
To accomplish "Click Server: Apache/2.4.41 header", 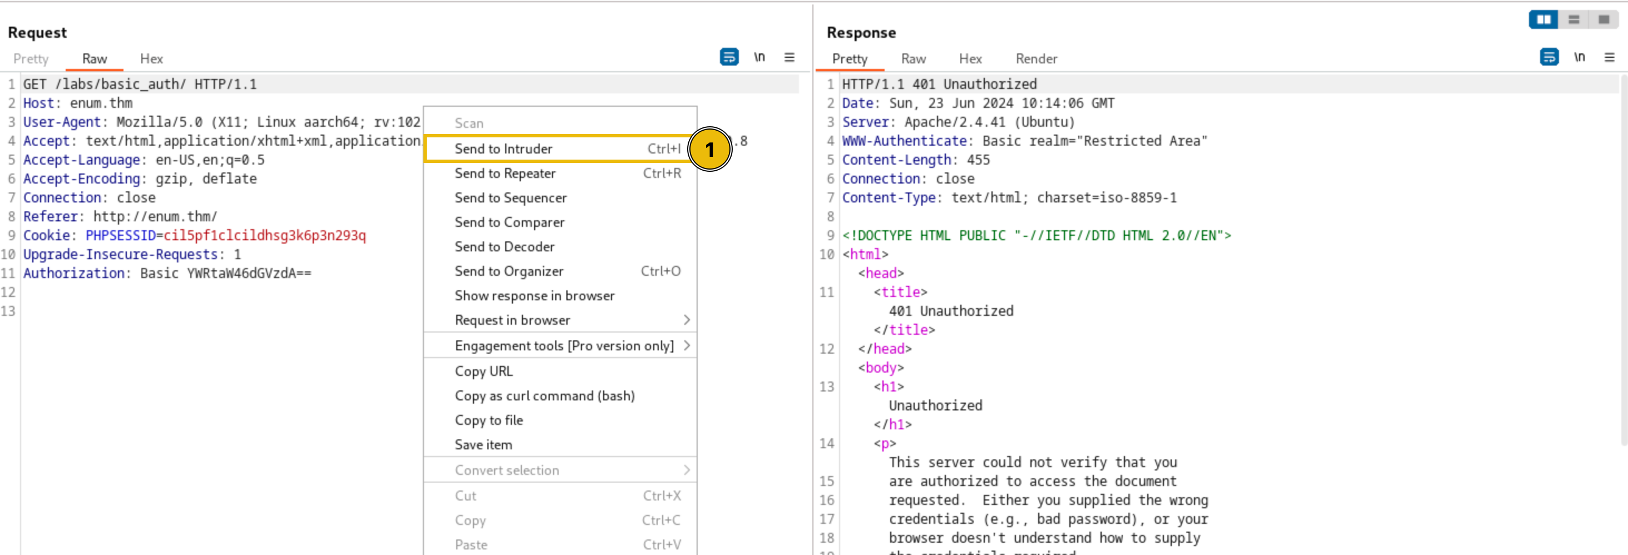I will (x=958, y=122).
